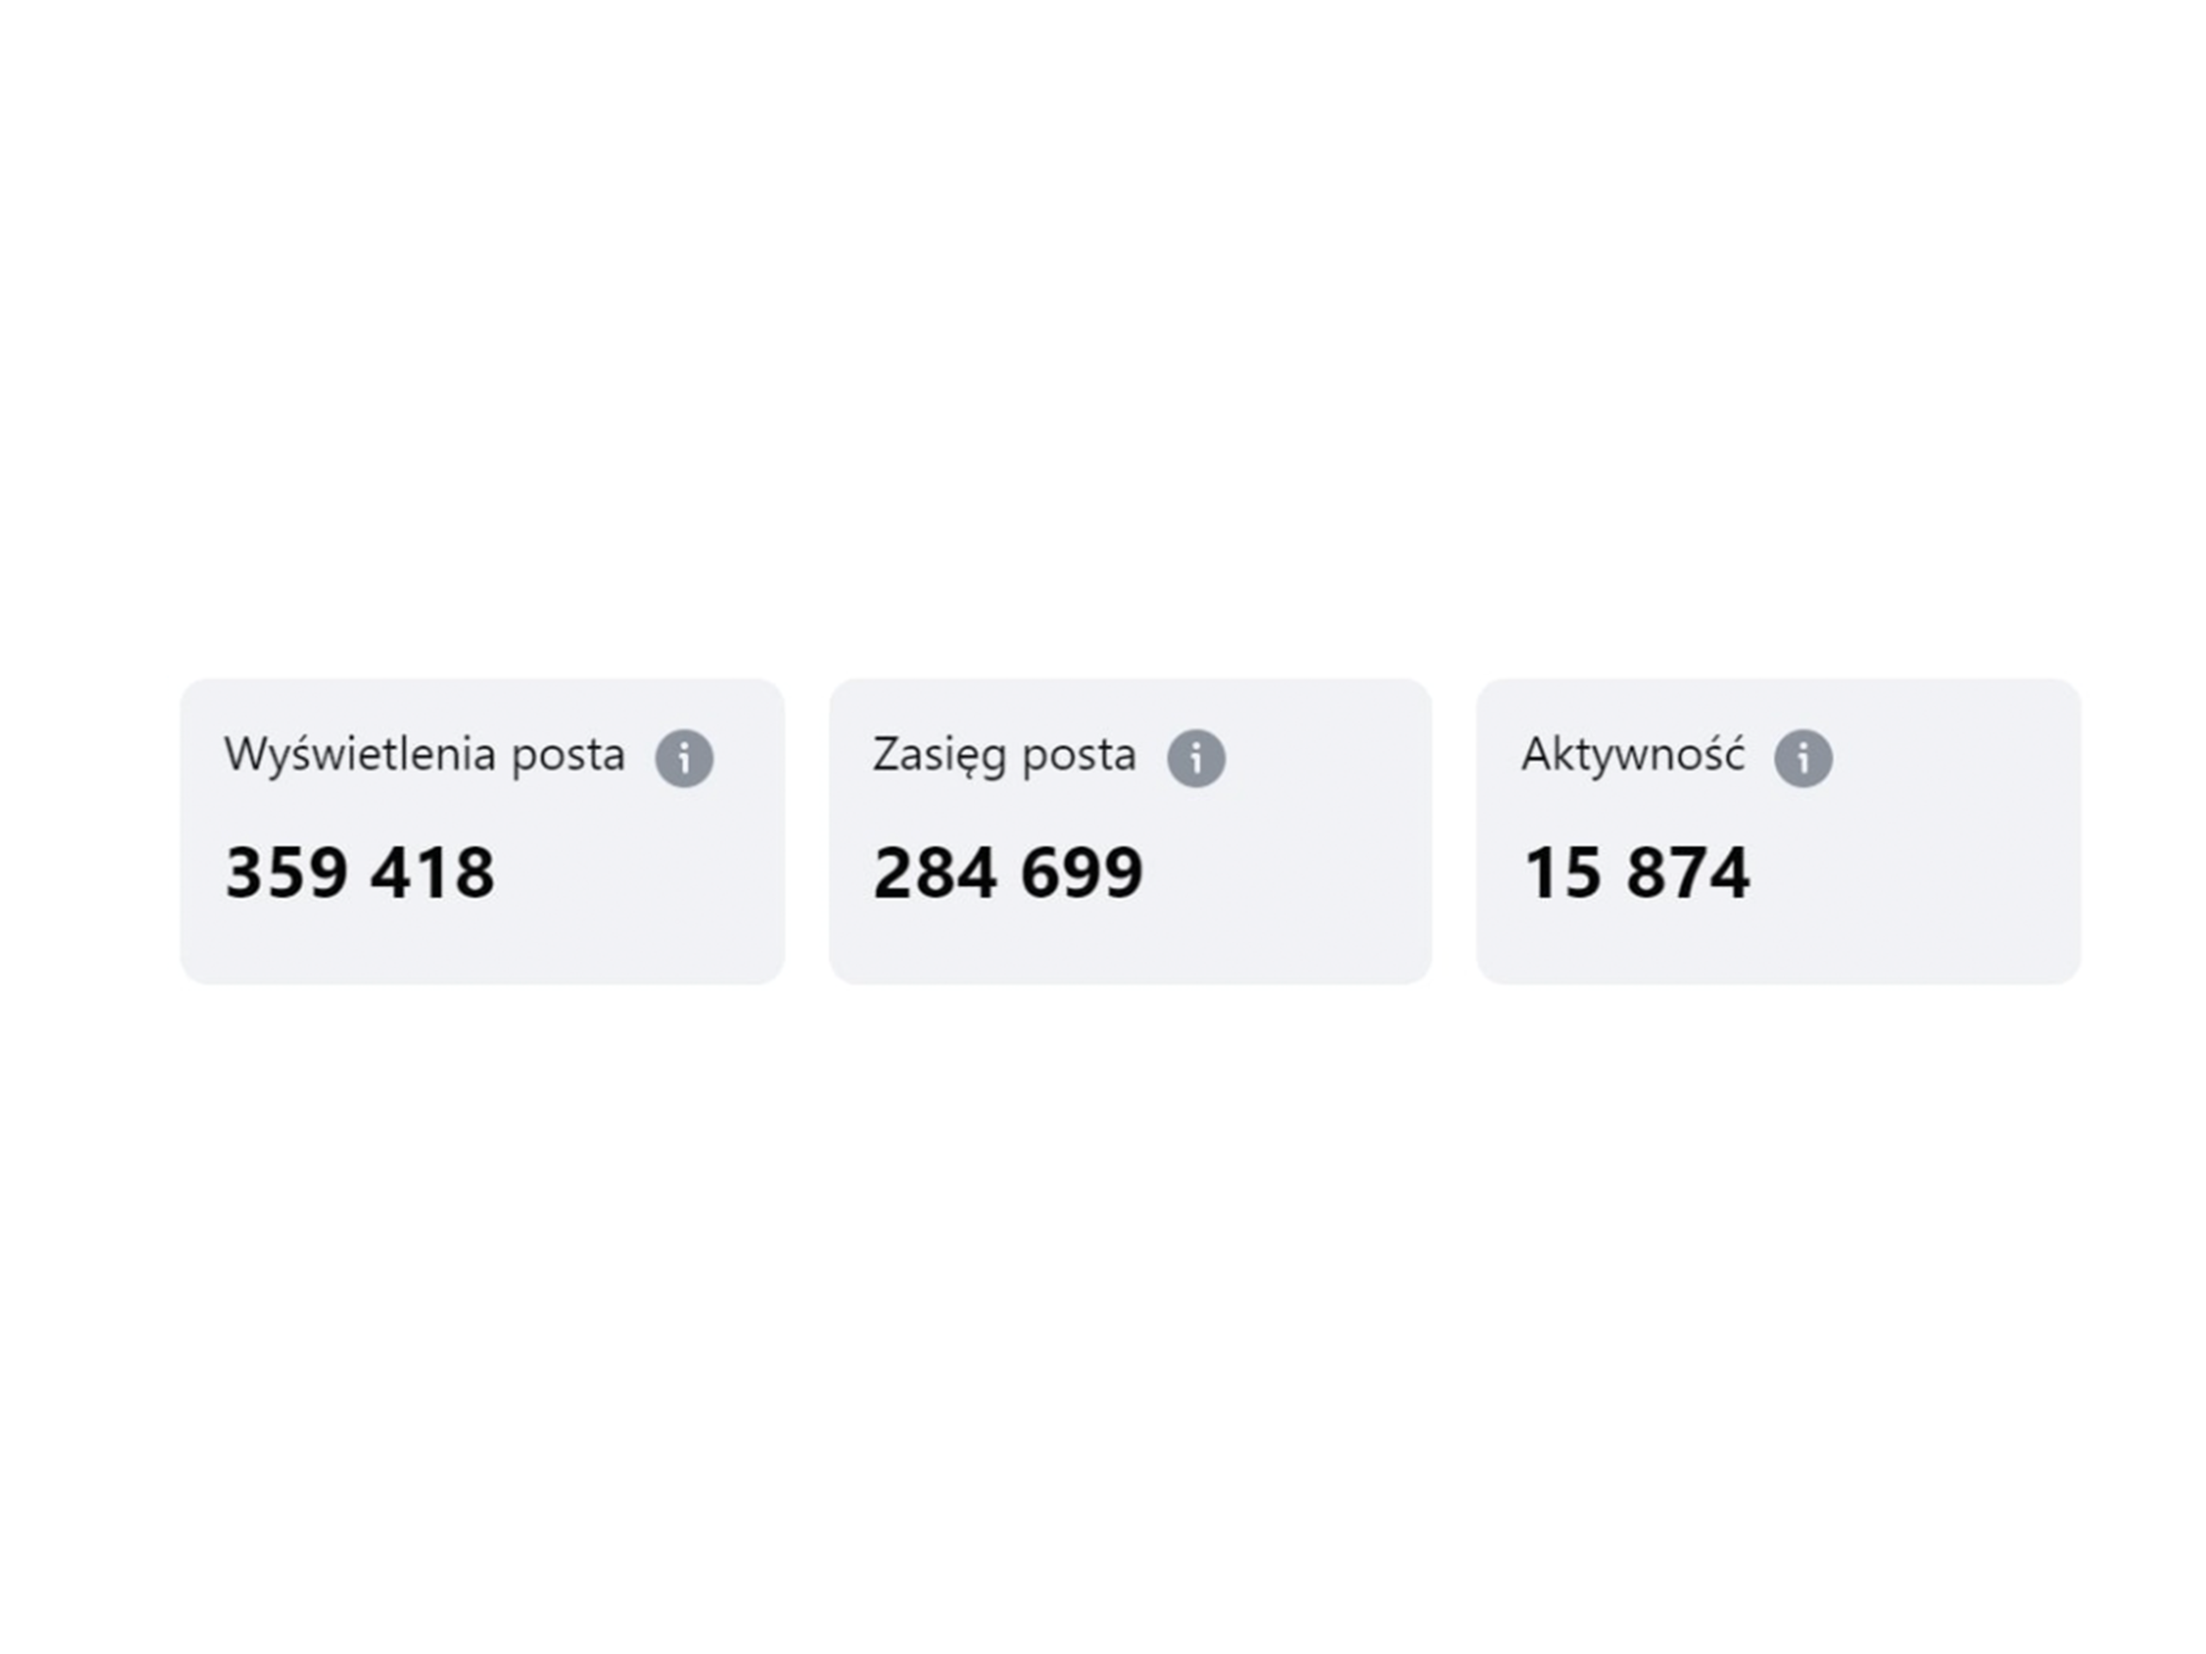Click info icon beside Wyświetlenia posta

683,759
